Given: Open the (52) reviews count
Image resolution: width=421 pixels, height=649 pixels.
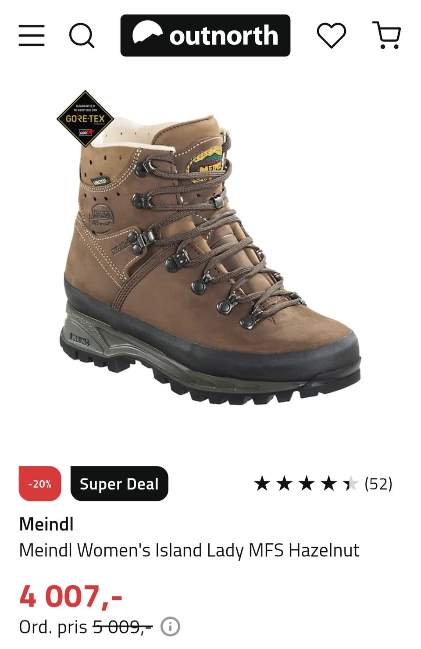Looking at the screenshot, I should click(378, 484).
